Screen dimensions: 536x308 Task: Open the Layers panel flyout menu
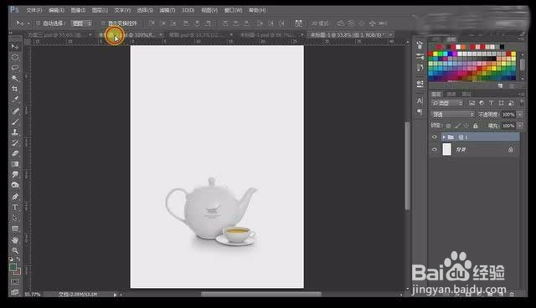pos(521,94)
